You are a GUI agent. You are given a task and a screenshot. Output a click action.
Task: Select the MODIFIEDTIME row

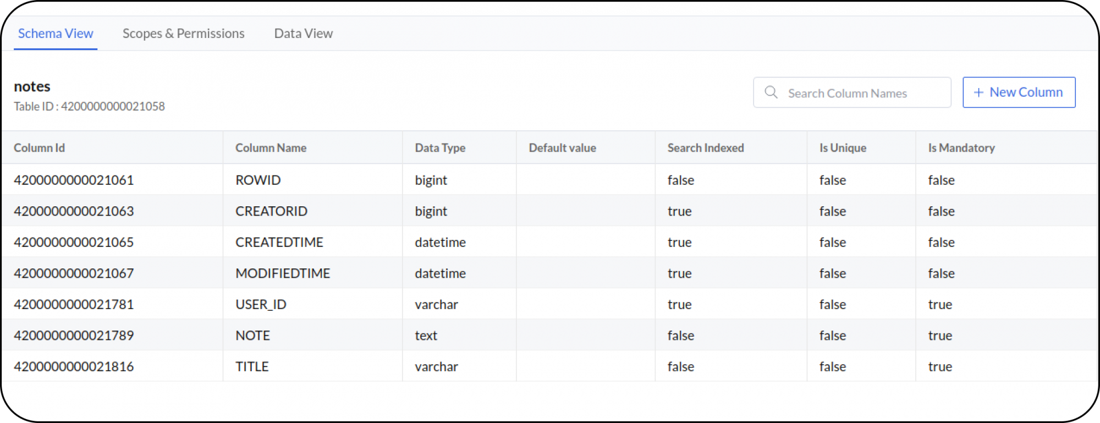point(283,273)
